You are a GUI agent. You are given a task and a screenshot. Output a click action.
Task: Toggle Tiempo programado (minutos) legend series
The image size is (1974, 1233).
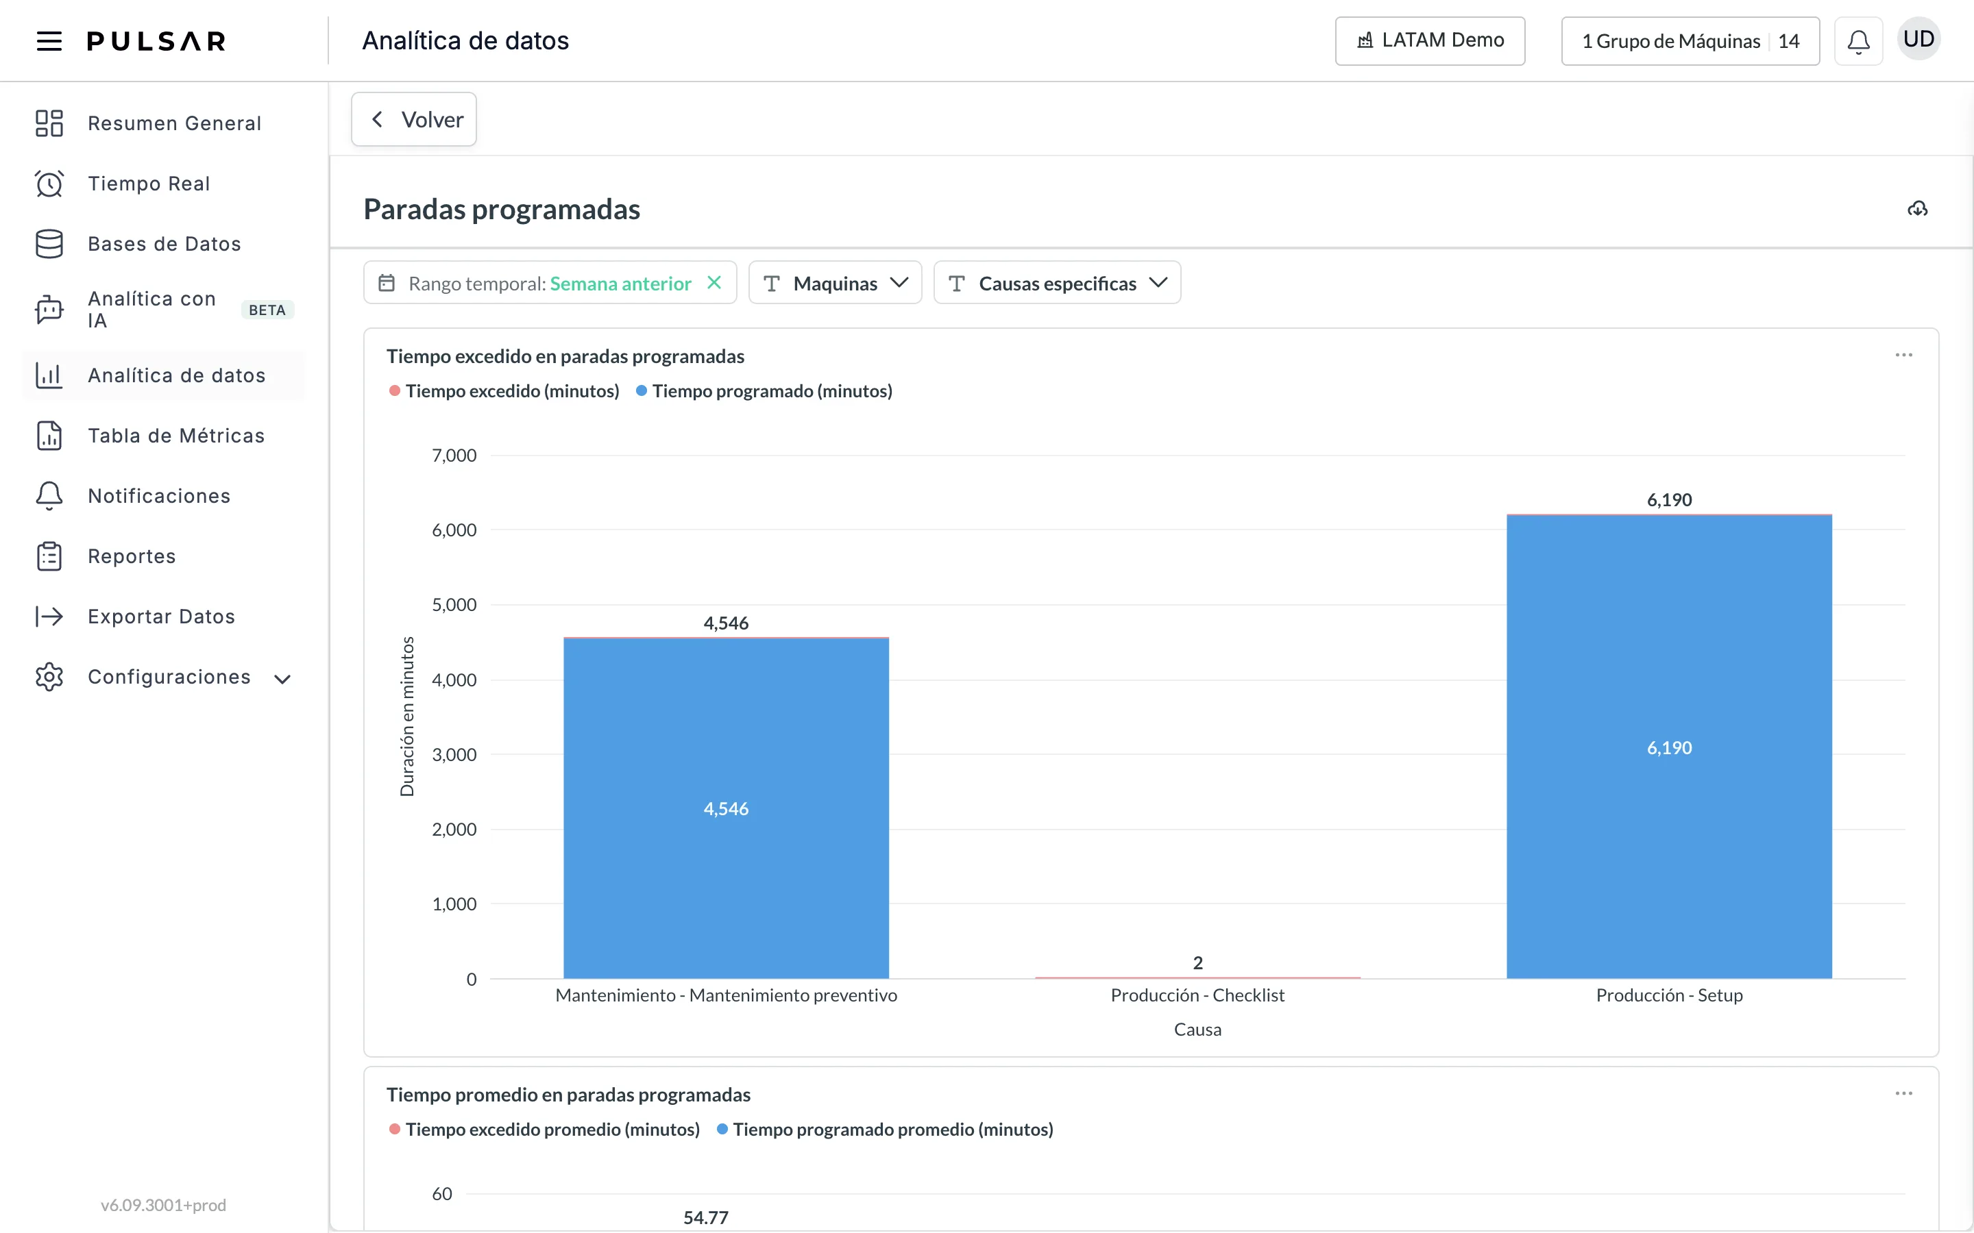(764, 390)
